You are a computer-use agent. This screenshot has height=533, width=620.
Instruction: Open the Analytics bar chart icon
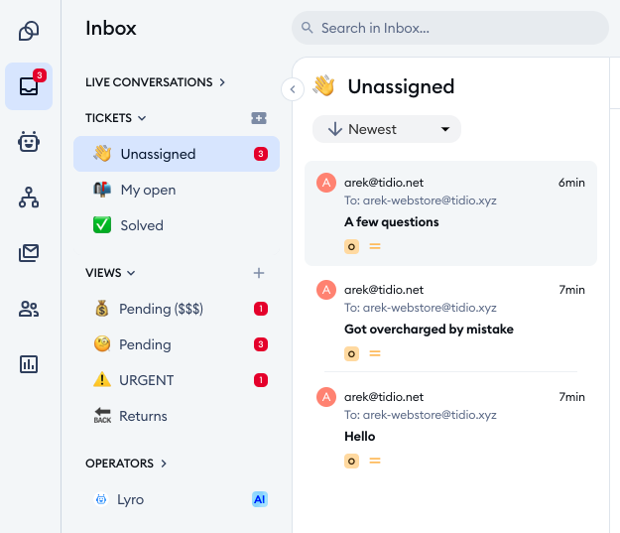[29, 364]
